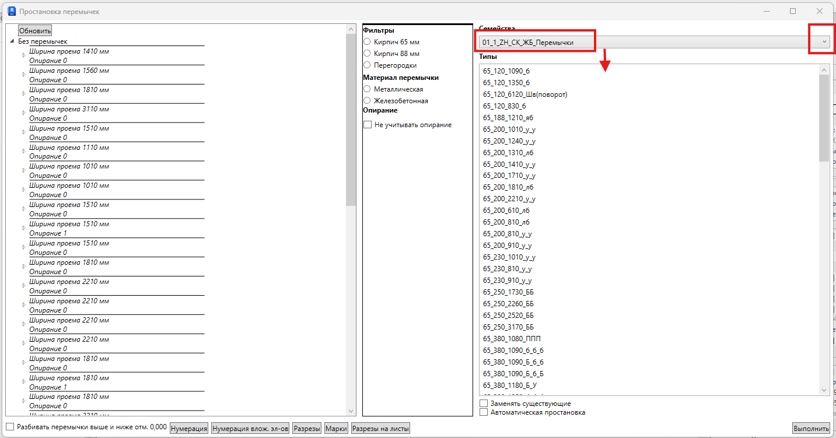This screenshot has height=438, width=836.
Task: Enable Заменять существующие checkbox
Action: (484, 404)
